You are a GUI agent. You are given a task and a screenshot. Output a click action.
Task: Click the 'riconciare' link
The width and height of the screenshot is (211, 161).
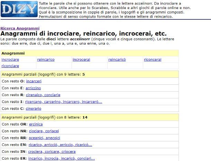[10, 66]
